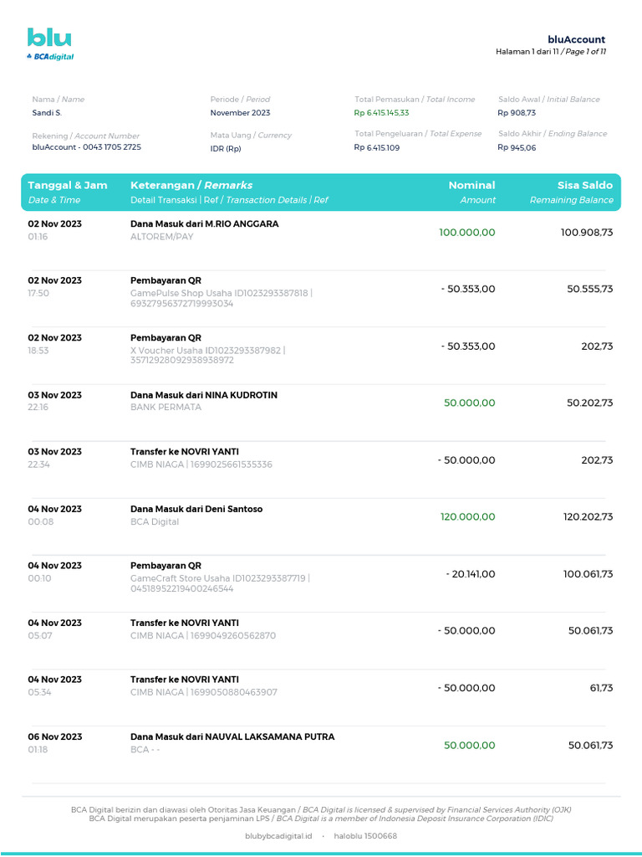Select the 18:53 transaction time

pyautogui.click(x=38, y=351)
